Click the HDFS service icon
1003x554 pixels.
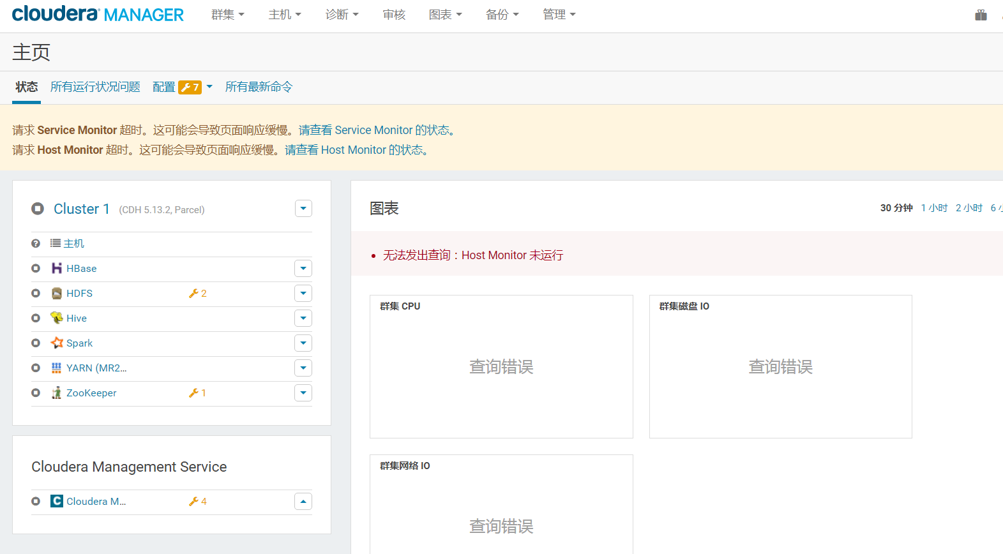(x=57, y=293)
